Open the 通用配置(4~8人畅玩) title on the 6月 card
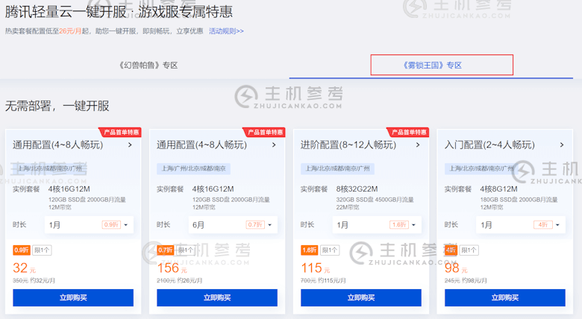Viewport: 582px width, 319px height. click(x=202, y=145)
